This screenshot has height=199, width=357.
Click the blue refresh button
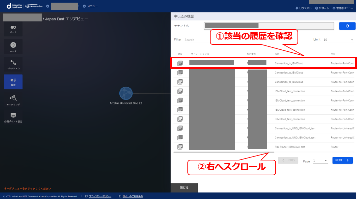point(347,26)
